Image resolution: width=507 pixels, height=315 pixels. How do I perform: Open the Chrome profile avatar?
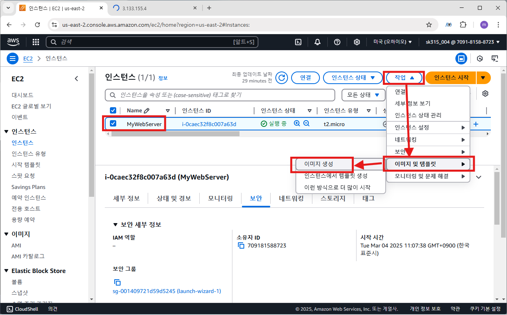pyautogui.click(x=484, y=25)
